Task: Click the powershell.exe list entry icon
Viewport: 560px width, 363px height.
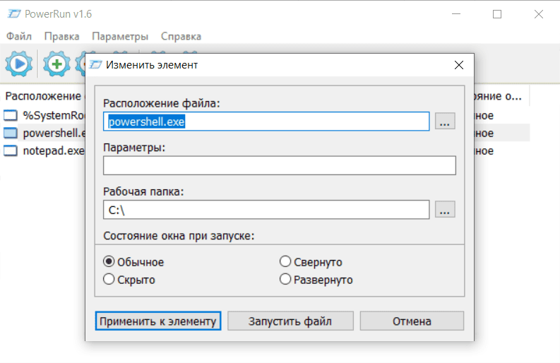Action: tap(11, 133)
